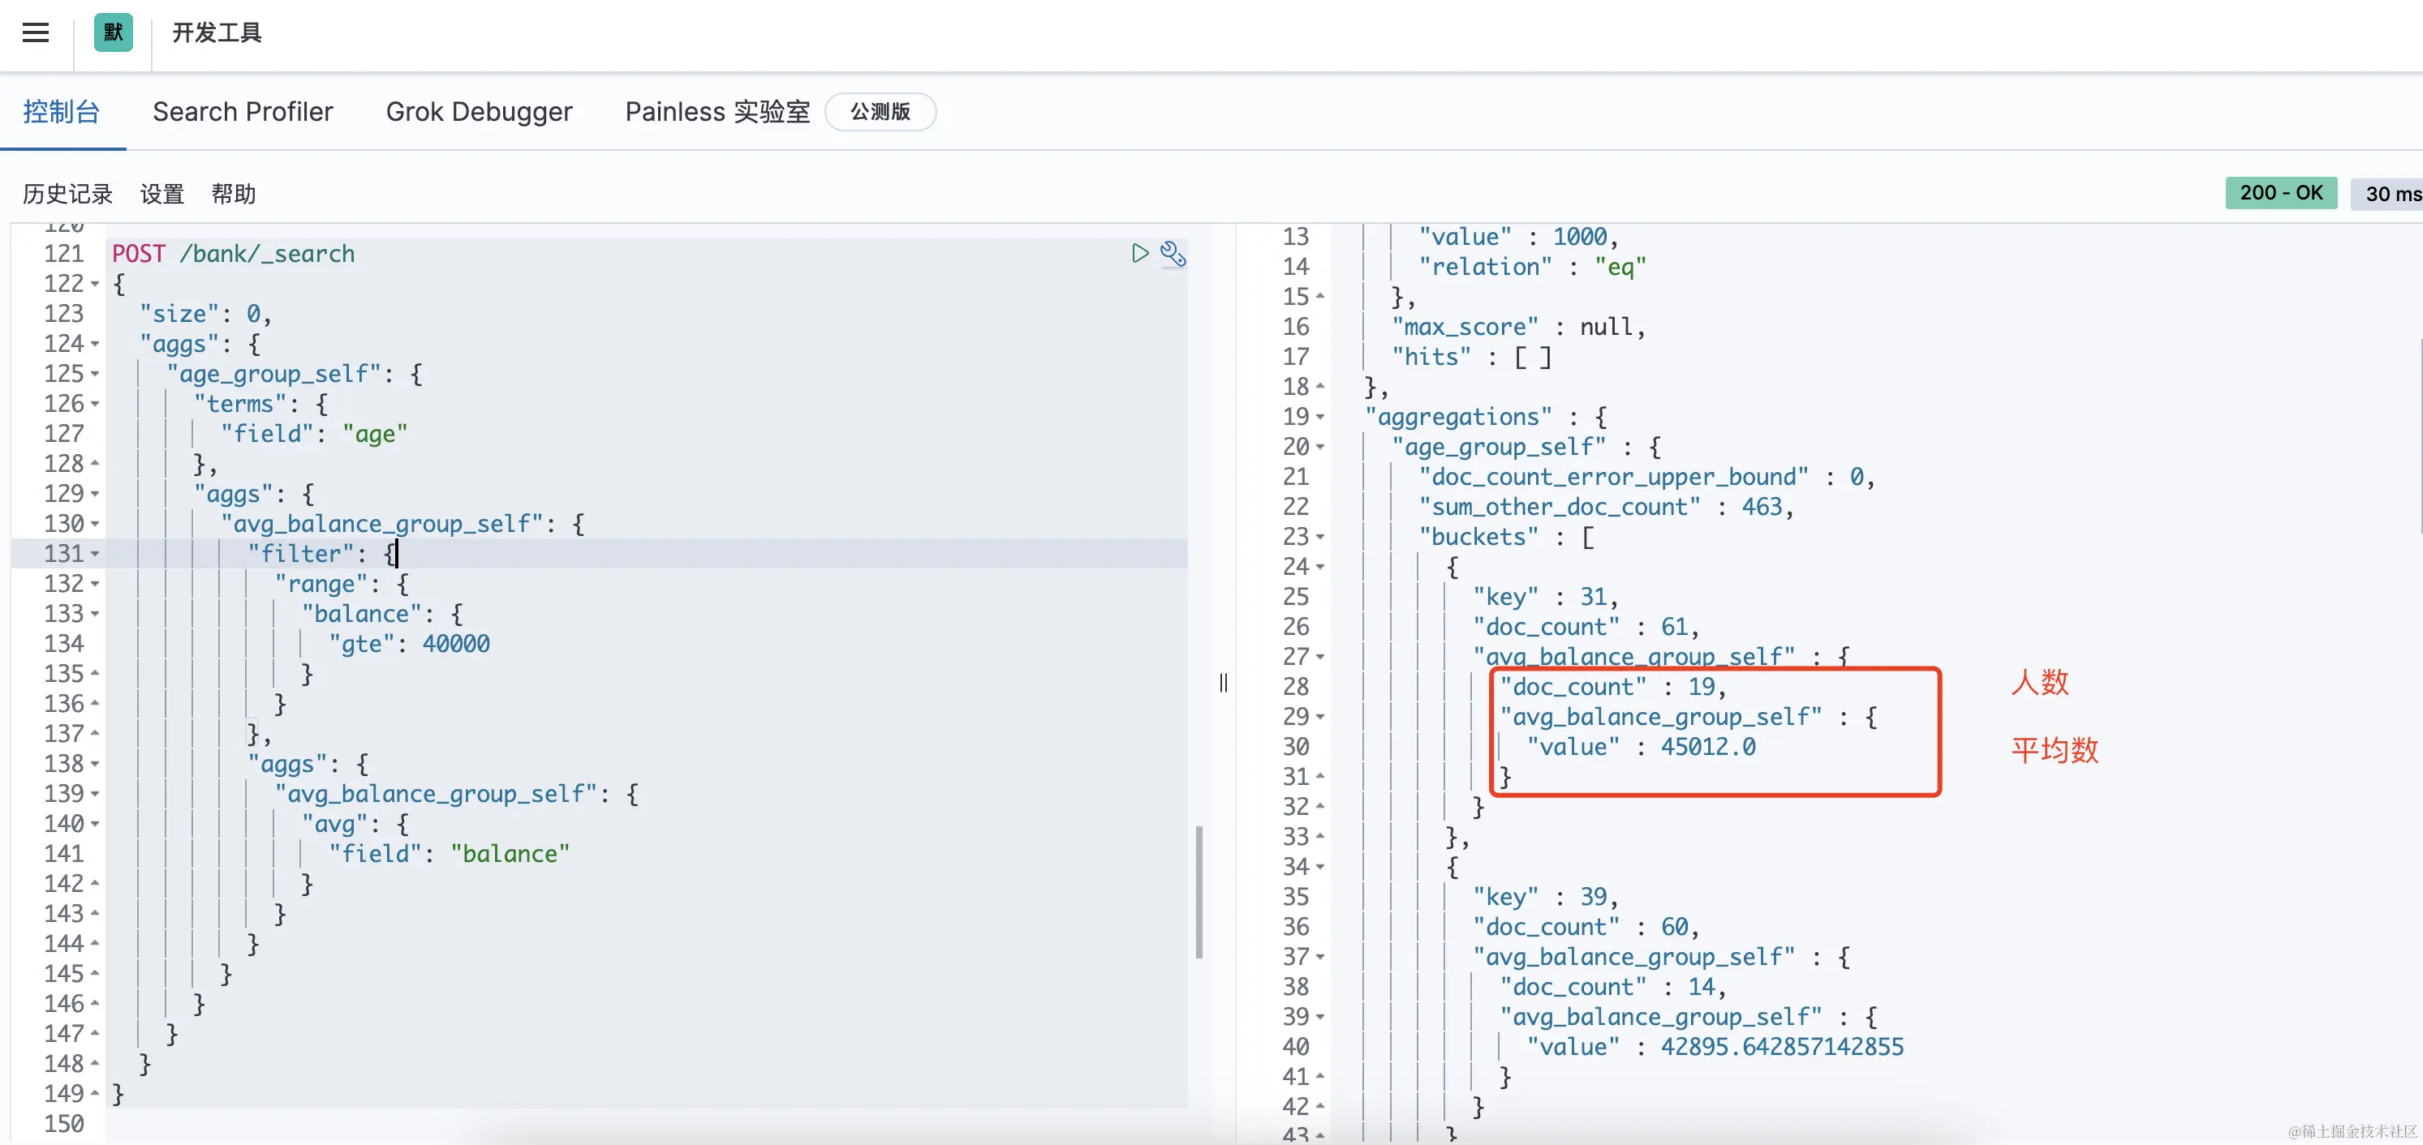This screenshot has width=2423, height=1145.
Task: Click the editor vertical scrollbar thumb
Action: click(x=1199, y=891)
